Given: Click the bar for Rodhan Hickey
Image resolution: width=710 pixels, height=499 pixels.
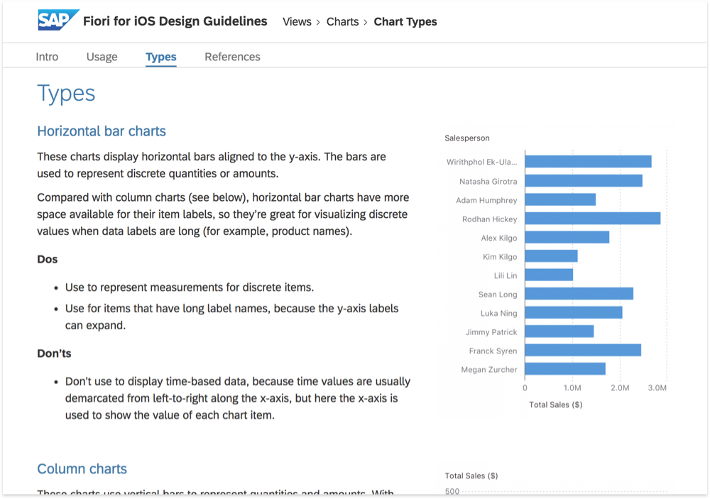Looking at the screenshot, I should pyautogui.click(x=593, y=218).
